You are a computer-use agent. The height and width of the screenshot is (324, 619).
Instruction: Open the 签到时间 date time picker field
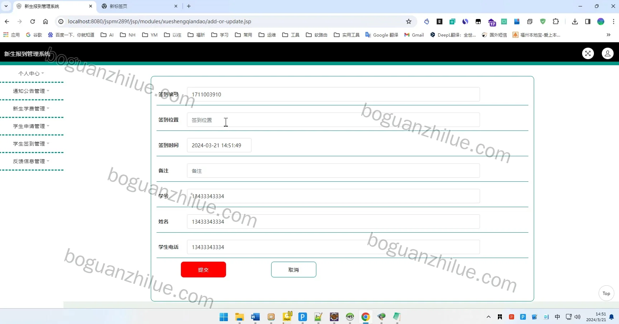(x=219, y=145)
